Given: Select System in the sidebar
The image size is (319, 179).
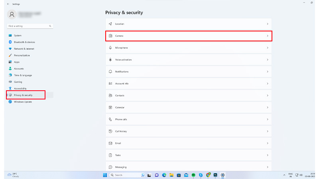Looking at the screenshot, I should [30, 35].
